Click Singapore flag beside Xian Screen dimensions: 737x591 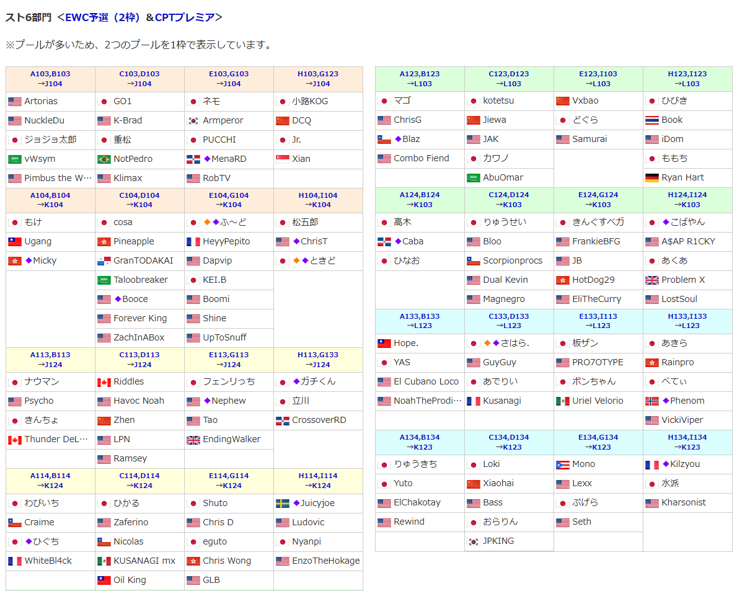point(283,159)
